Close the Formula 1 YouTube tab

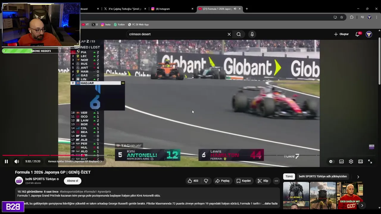click(240, 9)
